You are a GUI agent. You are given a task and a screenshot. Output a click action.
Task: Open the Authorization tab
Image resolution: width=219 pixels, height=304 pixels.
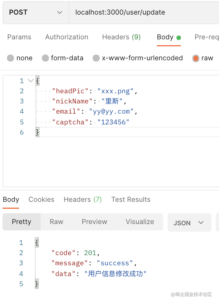click(x=67, y=37)
